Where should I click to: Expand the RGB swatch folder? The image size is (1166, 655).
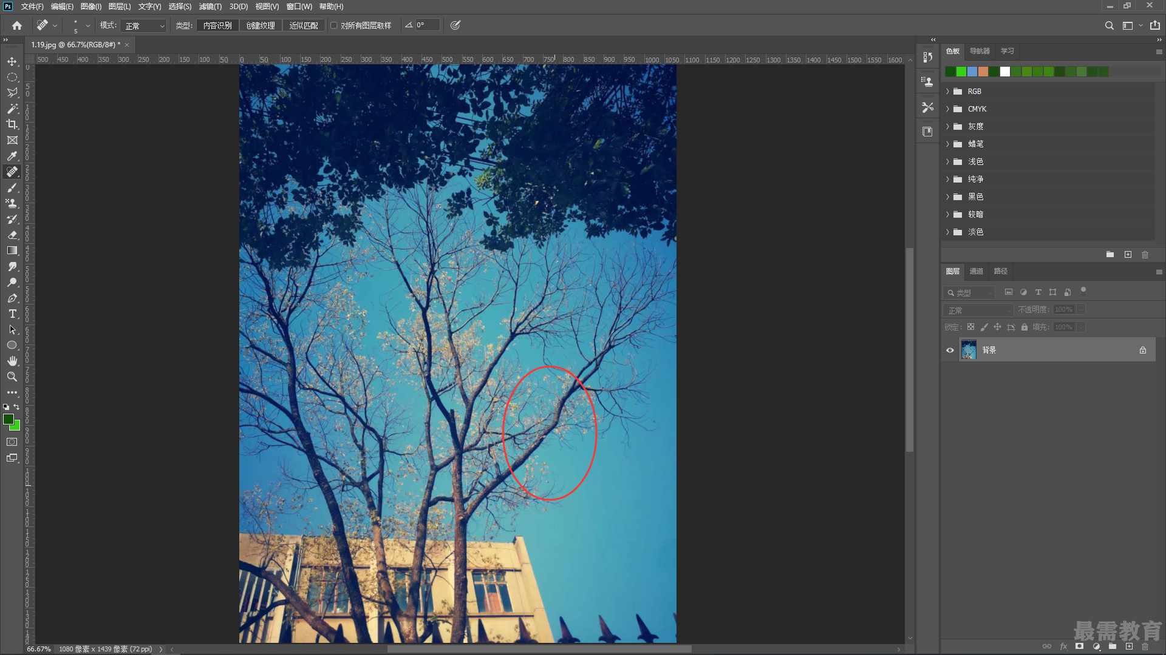pyautogui.click(x=947, y=92)
